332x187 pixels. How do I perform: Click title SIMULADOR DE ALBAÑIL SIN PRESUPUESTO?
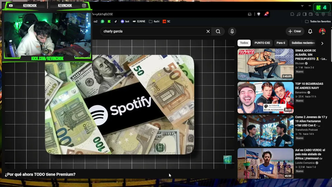(311, 55)
